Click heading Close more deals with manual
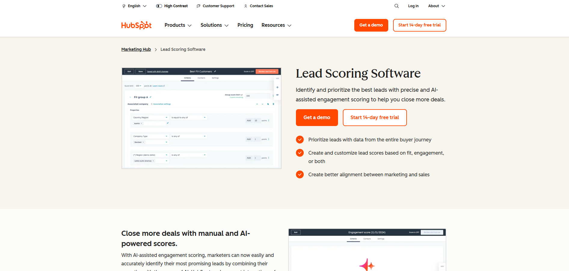This screenshot has width=569, height=271. [186, 238]
